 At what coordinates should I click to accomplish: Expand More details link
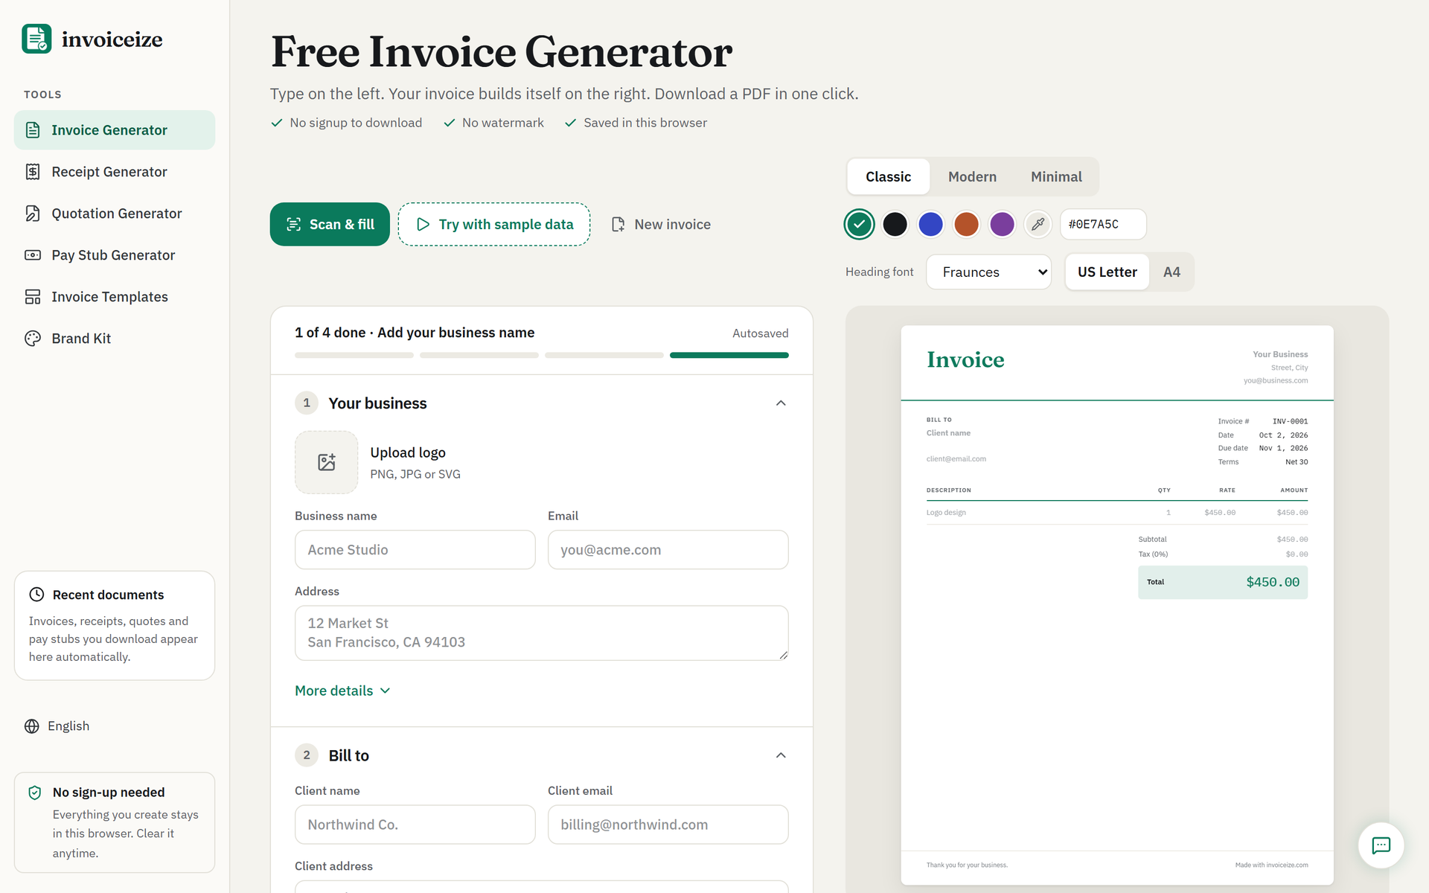click(x=342, y=691)
